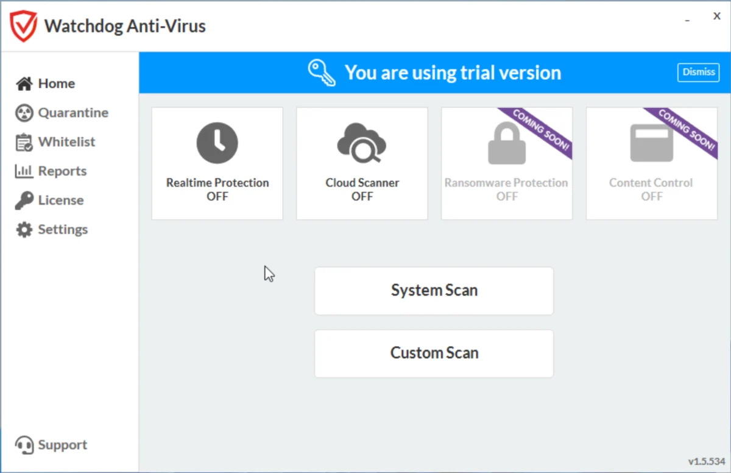This screenshot has width=731, height=473.
Task: Click the License key icon in sidebar
Action: click(24, 201)
